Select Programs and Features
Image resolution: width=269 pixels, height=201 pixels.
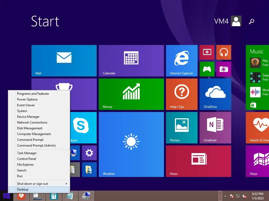pyautogui.click(x=39, y=94)
